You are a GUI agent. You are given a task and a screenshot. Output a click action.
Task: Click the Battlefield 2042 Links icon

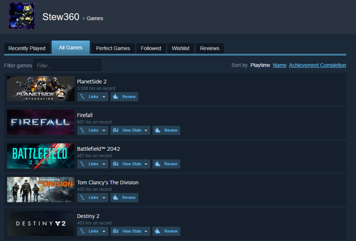[x=82, y=164]
